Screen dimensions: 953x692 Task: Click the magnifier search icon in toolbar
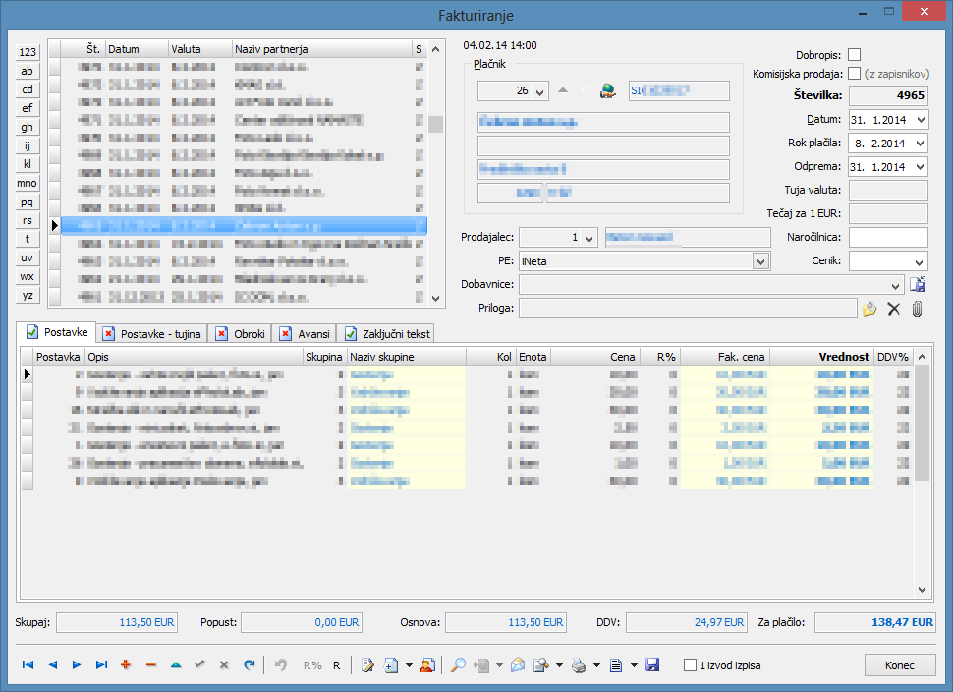click(458, 665)
